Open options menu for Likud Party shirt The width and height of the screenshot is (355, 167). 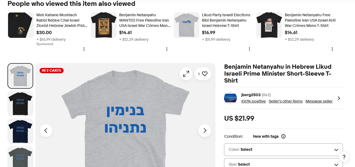249,49
